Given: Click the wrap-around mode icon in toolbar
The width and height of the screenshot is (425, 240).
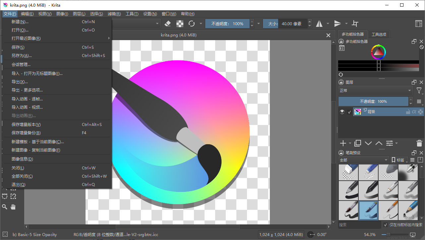Looking at the screenshot, I should coord(355,24).
